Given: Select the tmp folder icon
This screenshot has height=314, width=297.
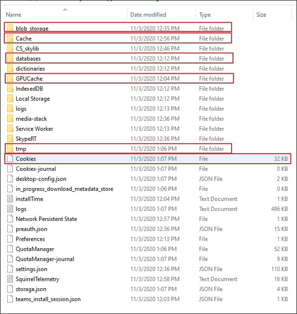Looking at the screenshot, I should click(x=10, y=149).
